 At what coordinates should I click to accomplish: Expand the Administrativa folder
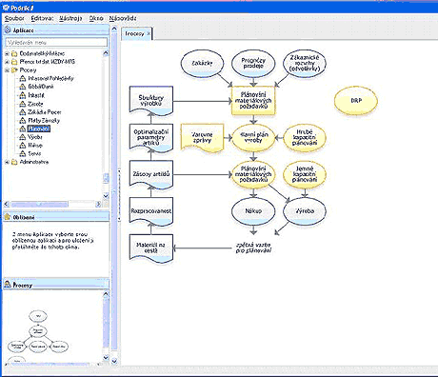(x=7, y=162)
